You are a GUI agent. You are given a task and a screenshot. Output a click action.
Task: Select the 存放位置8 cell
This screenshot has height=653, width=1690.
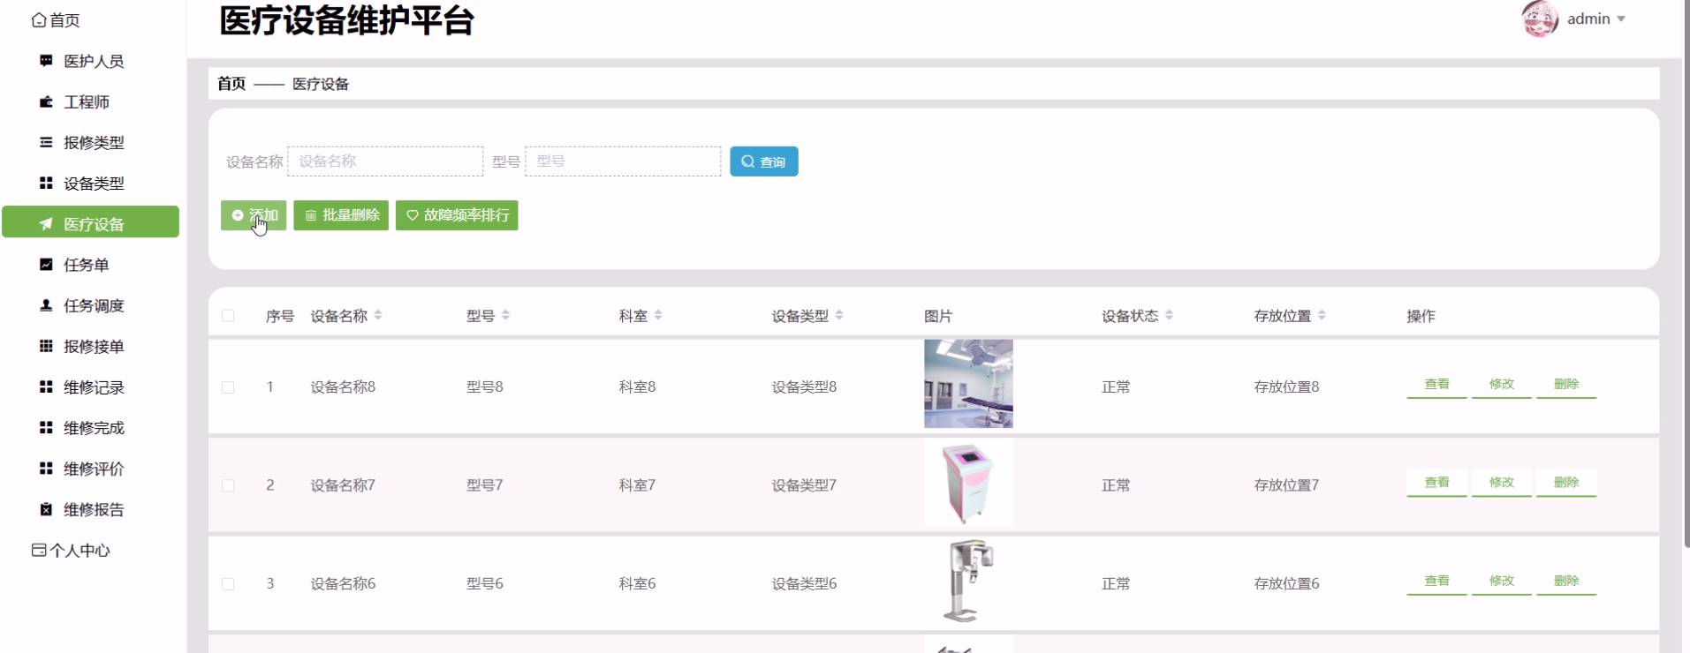(x=1286, y=387)
